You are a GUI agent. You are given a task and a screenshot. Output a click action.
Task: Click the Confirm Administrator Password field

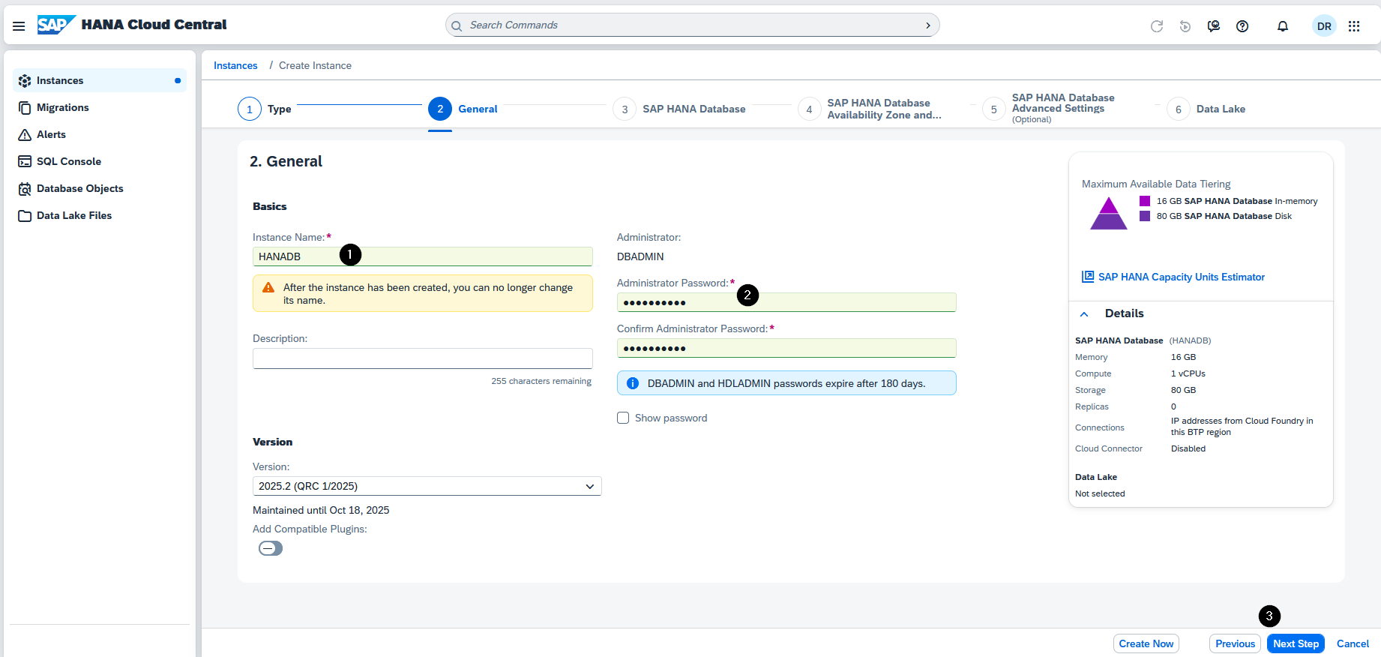(x=786, y=348)
